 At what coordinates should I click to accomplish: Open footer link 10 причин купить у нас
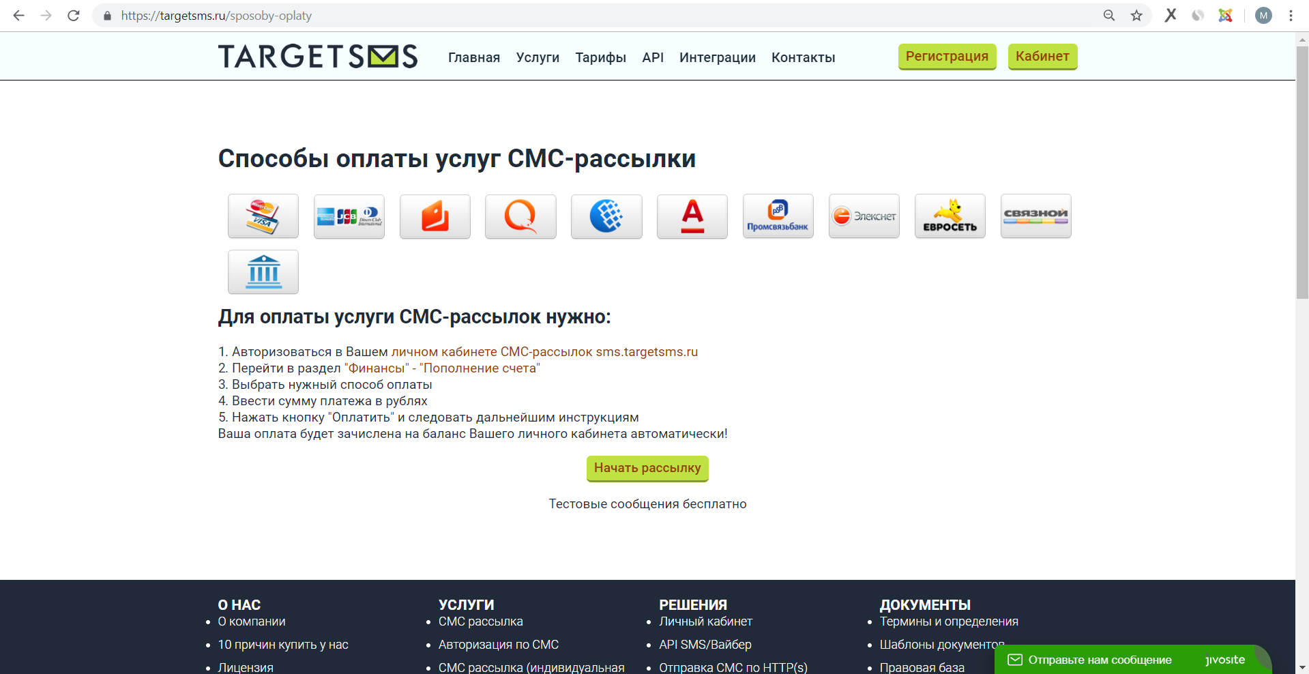[x=283, y=645]
